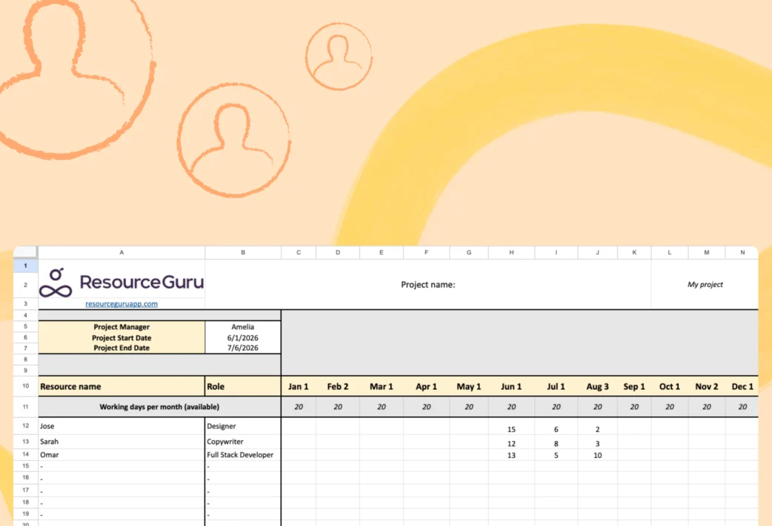772x526 pixels.
Task: Select row 12 header
Action: coord(26,425)
